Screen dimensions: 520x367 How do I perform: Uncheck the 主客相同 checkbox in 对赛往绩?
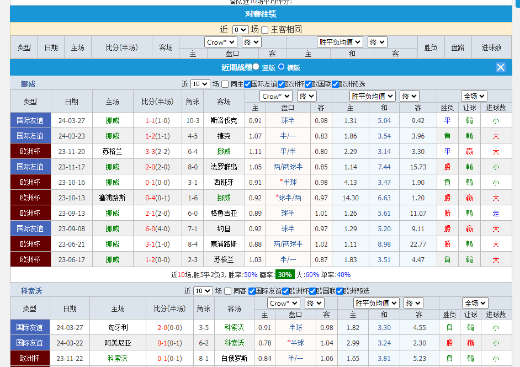click(x=264, y=29)
